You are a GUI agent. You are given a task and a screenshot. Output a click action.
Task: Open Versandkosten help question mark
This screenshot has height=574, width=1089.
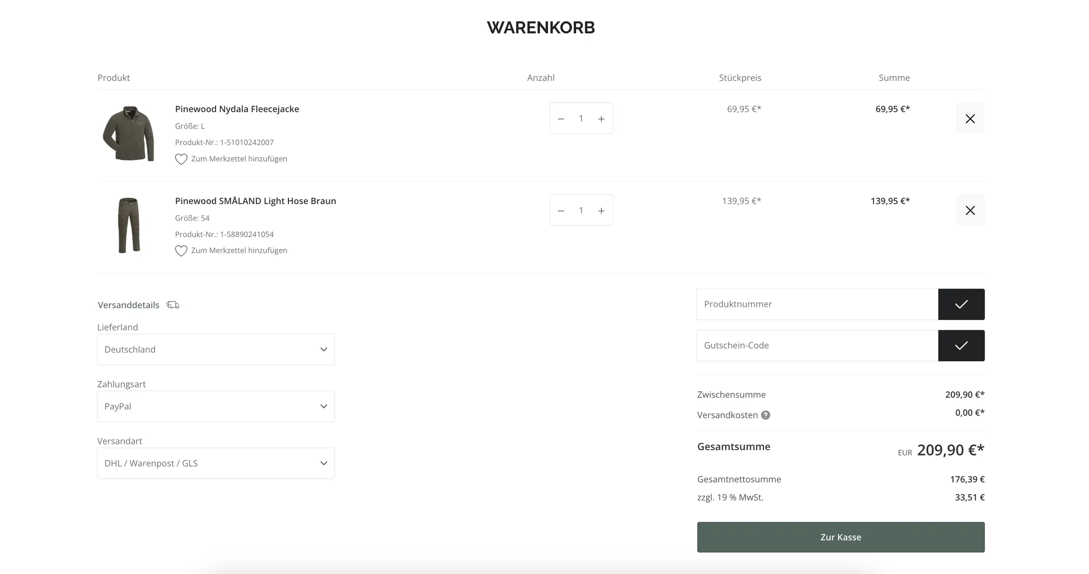[765, 415]
